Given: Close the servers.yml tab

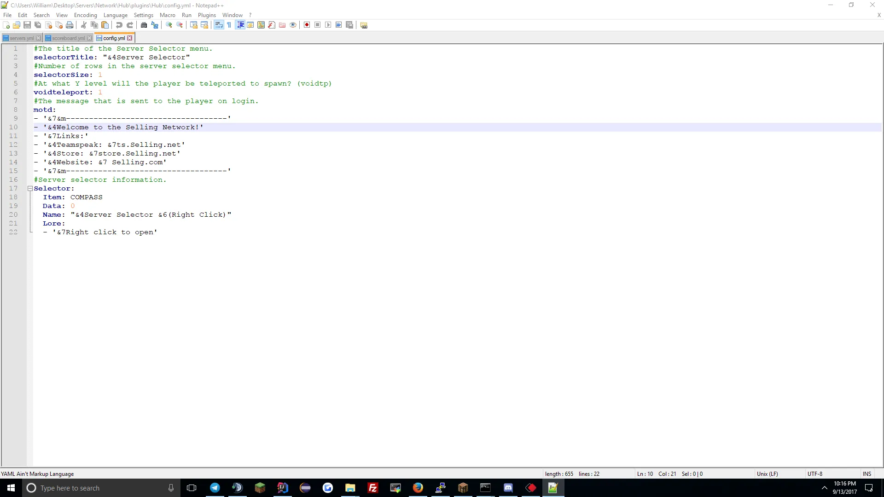Looking at the screenshot, I should [39, 38].
